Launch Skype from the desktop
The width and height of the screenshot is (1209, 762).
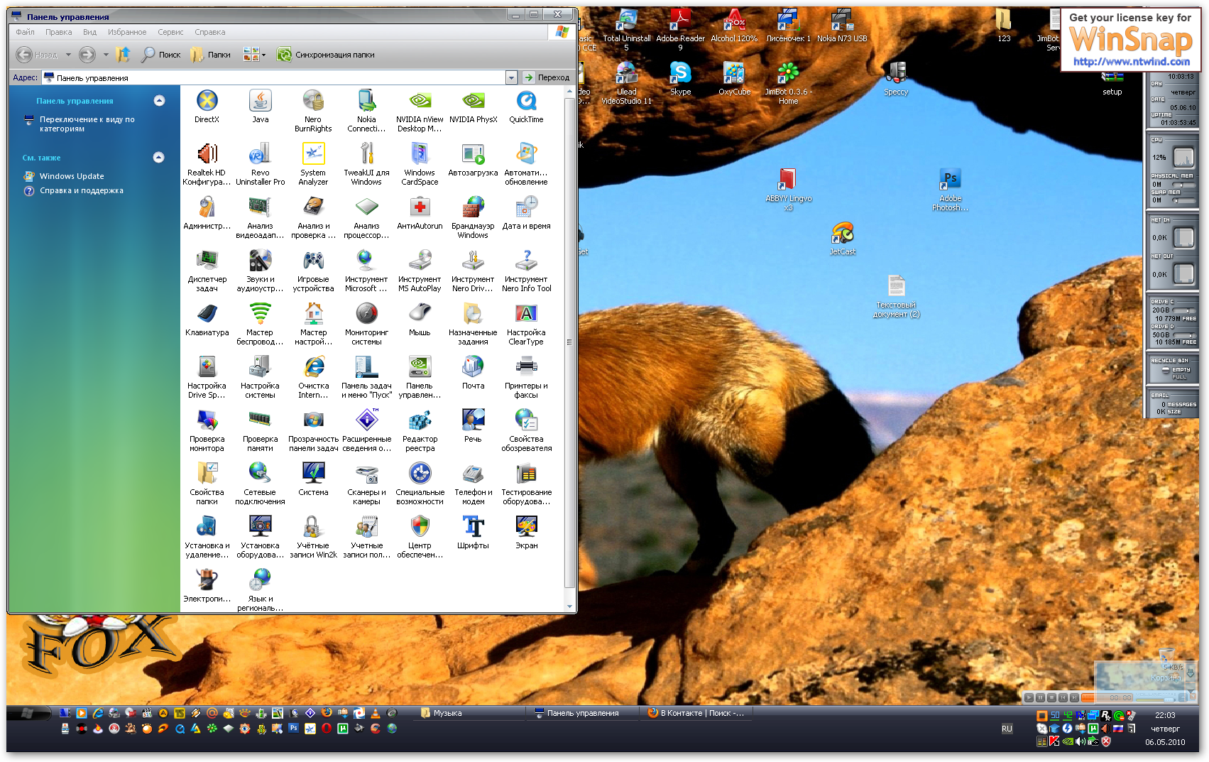[x=680, y=74]
